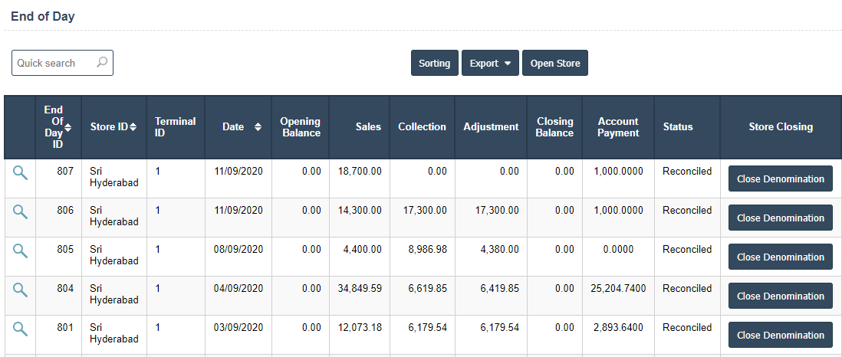The image size is (842, 357).
Task: Click the magnifier icon for record 807
Action: click(x=20, y=173)
